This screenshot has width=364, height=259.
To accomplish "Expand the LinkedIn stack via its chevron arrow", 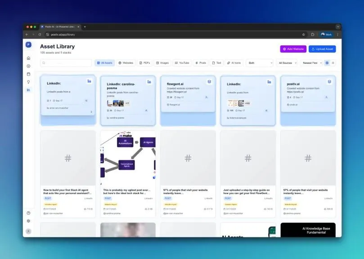I will [91, 112].
